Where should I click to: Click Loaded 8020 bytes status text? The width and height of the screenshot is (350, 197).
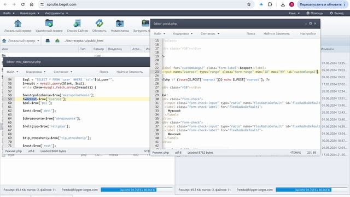(53, 151)
